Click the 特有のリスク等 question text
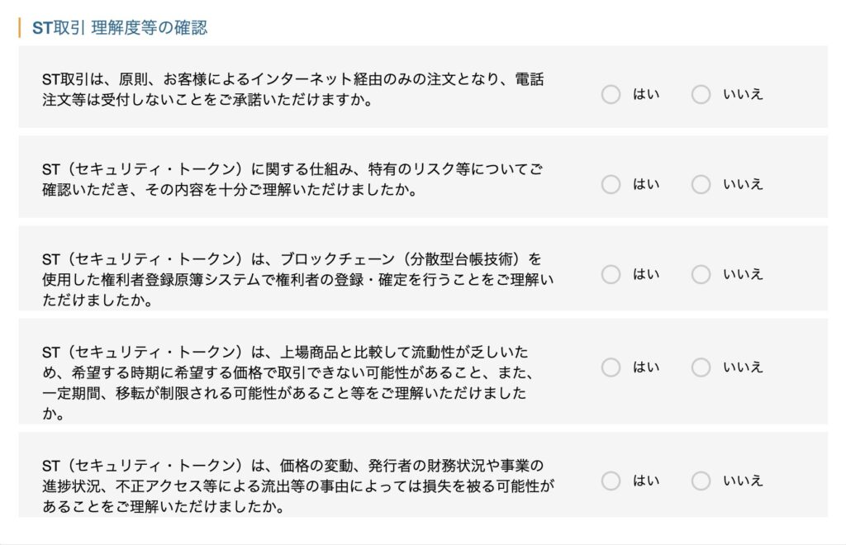846x545 pixels. [x=292, y=179]
